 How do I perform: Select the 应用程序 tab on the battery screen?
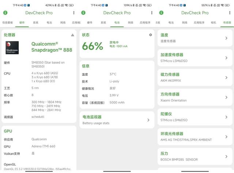coord(145,23)
